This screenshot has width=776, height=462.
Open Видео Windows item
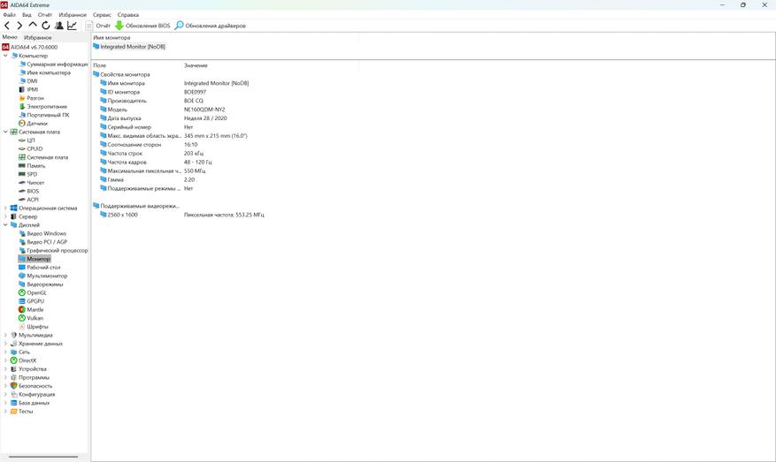[x=42, y=233]
